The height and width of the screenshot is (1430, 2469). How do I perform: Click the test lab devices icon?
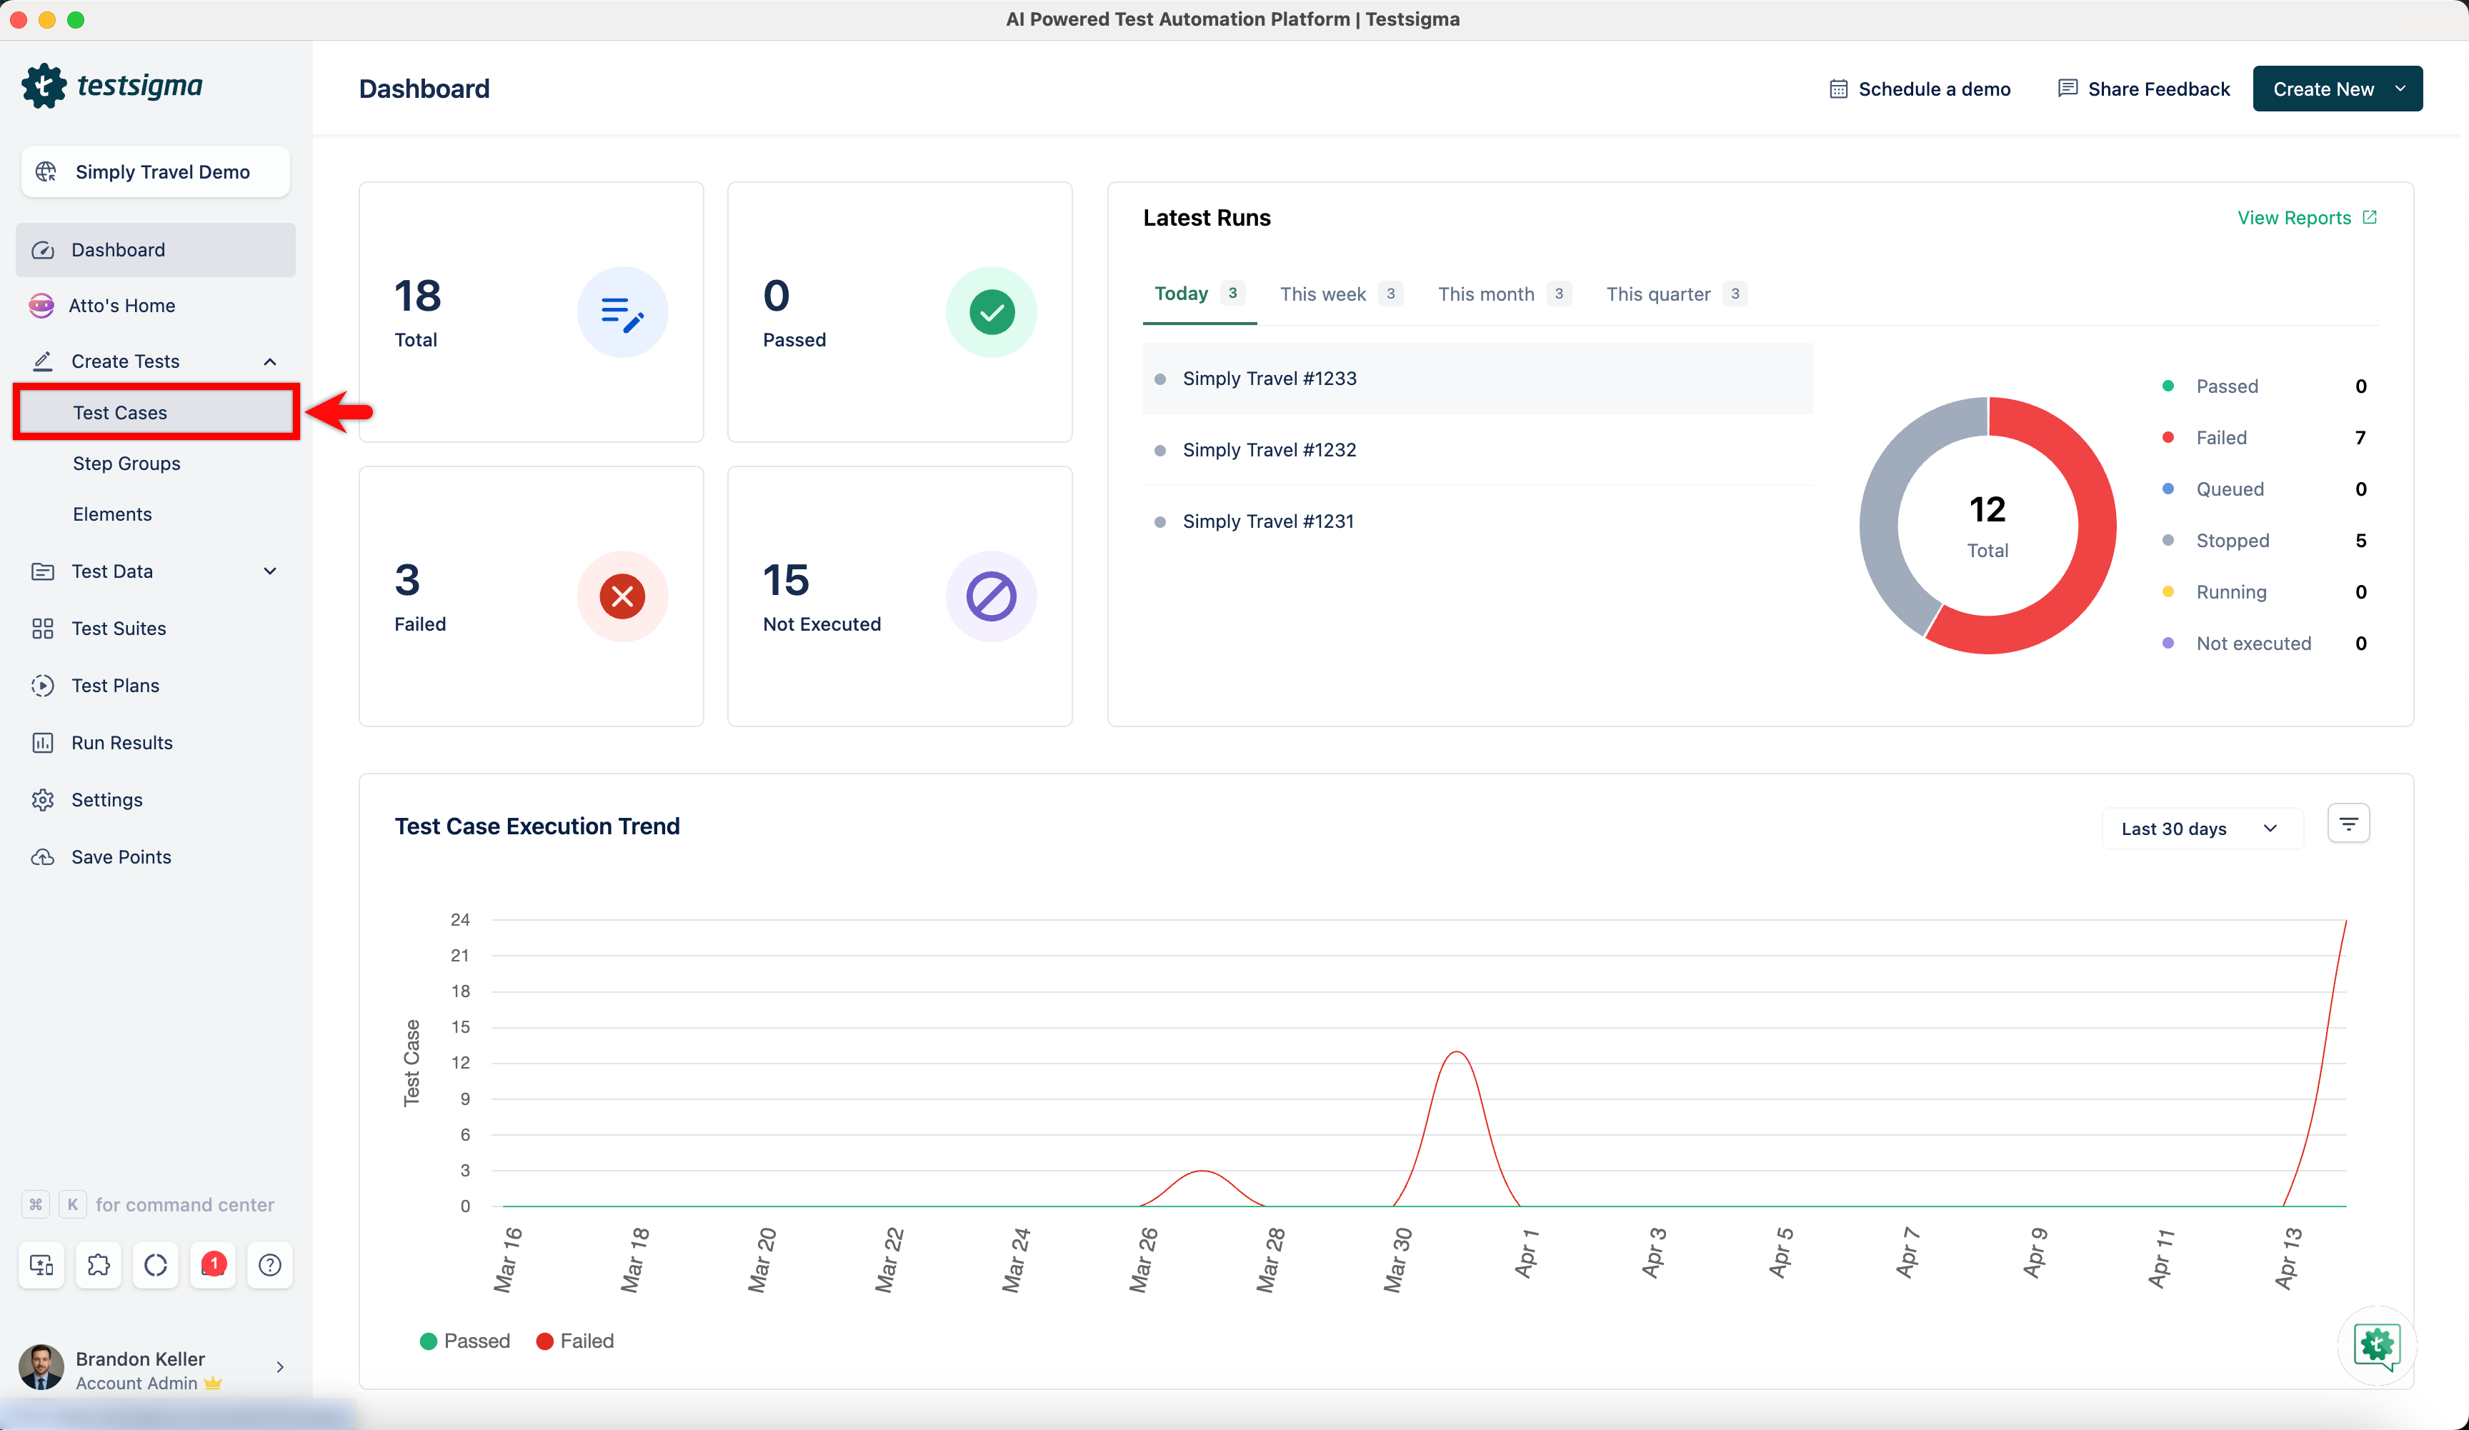[41, 1264]
